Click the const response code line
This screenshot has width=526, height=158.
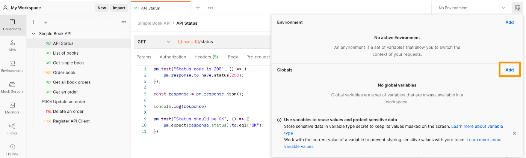(199, 94)
